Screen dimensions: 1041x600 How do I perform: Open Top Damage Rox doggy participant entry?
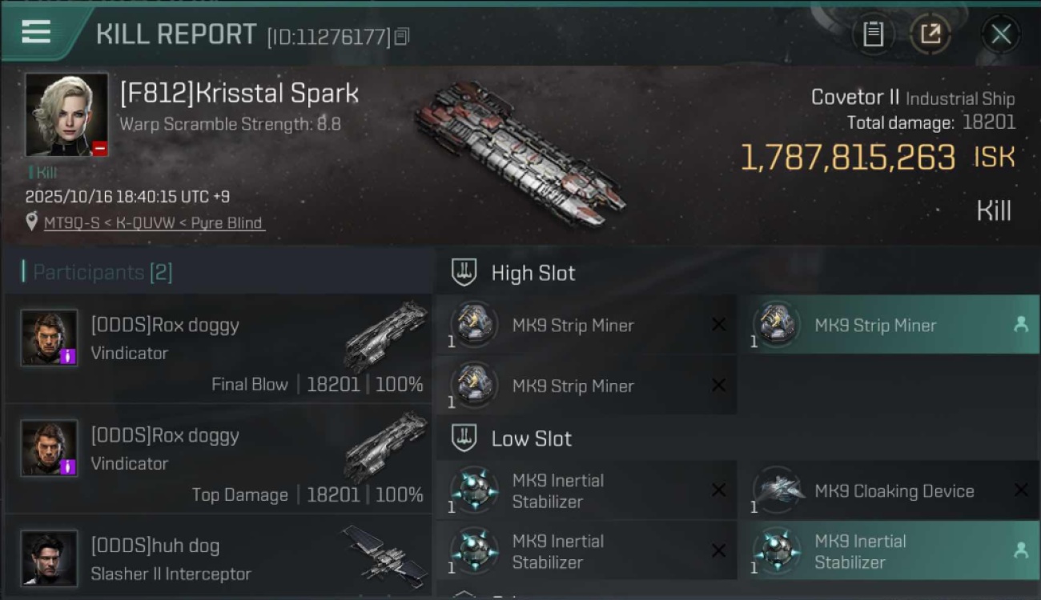[218, 459]
